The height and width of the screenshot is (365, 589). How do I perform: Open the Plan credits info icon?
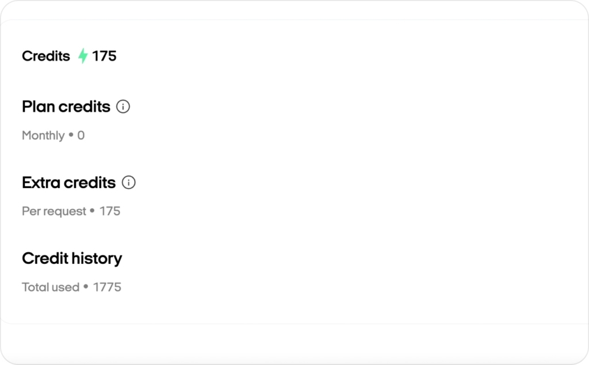[x=123, y=107]
